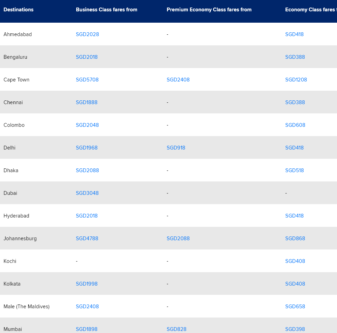Click Cape Town Economy fare SGD1208
Screen dimensions: 337x333
pos(296,80)
